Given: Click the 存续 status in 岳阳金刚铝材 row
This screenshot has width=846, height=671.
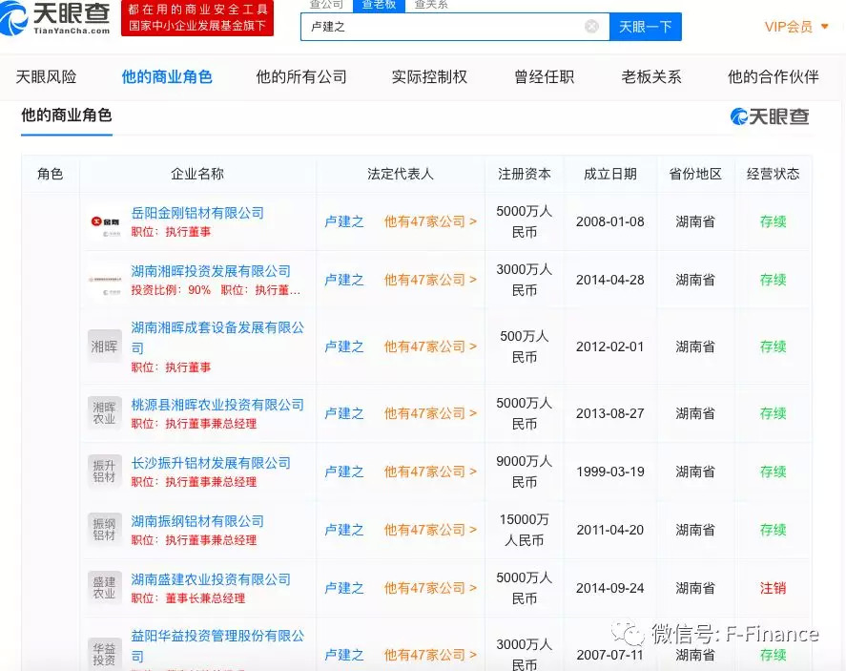Looking at the screenshot, I should (773, 221).
